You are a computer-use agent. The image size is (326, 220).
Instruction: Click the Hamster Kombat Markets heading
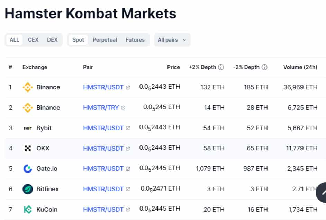coord(90,14)
